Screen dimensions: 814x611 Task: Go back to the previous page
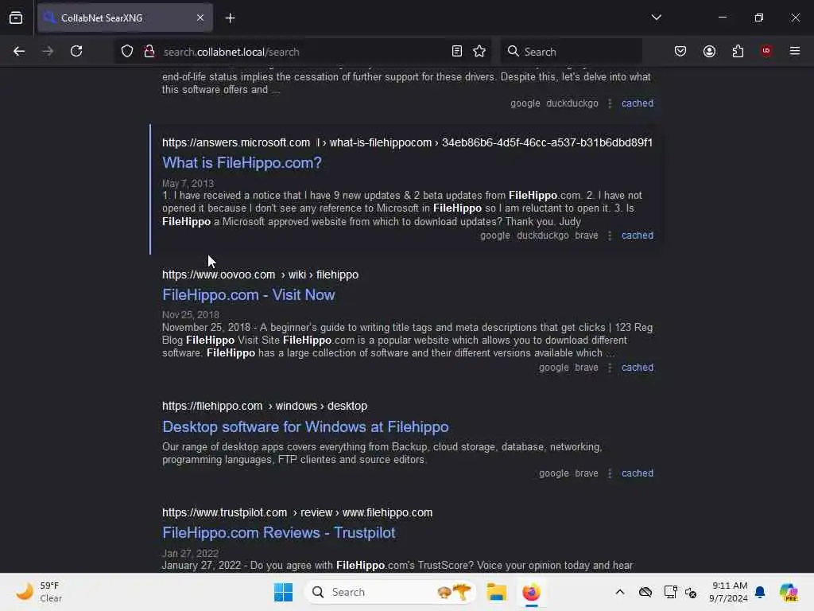(x=19, y=52)
